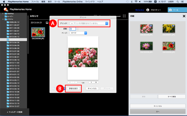Open the プリンタ dropdown
Viewport: 187px width, 116px height.
tap(89, 24)
